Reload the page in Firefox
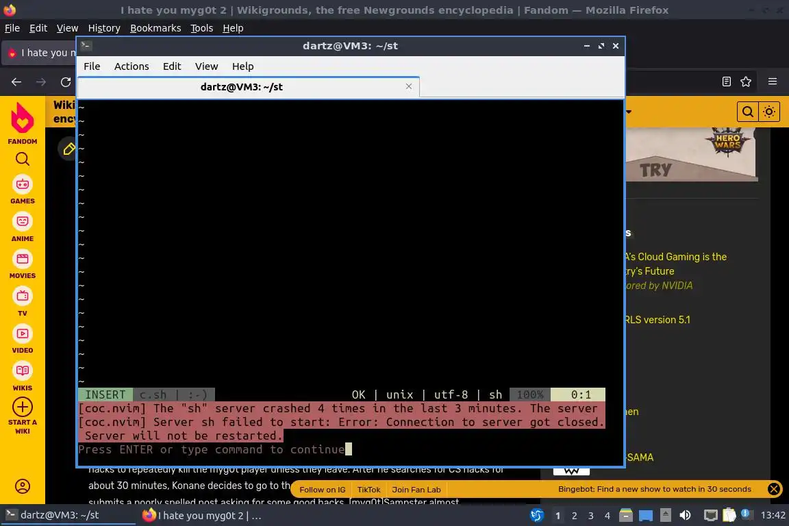The height and width of the screenshot is (526, 789). click(66, 82)
